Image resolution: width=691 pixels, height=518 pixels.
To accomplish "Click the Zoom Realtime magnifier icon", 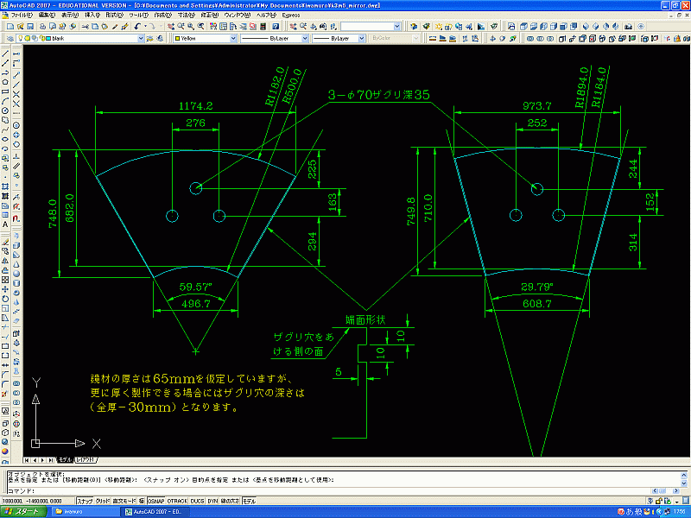I will (x=181, y=27).
